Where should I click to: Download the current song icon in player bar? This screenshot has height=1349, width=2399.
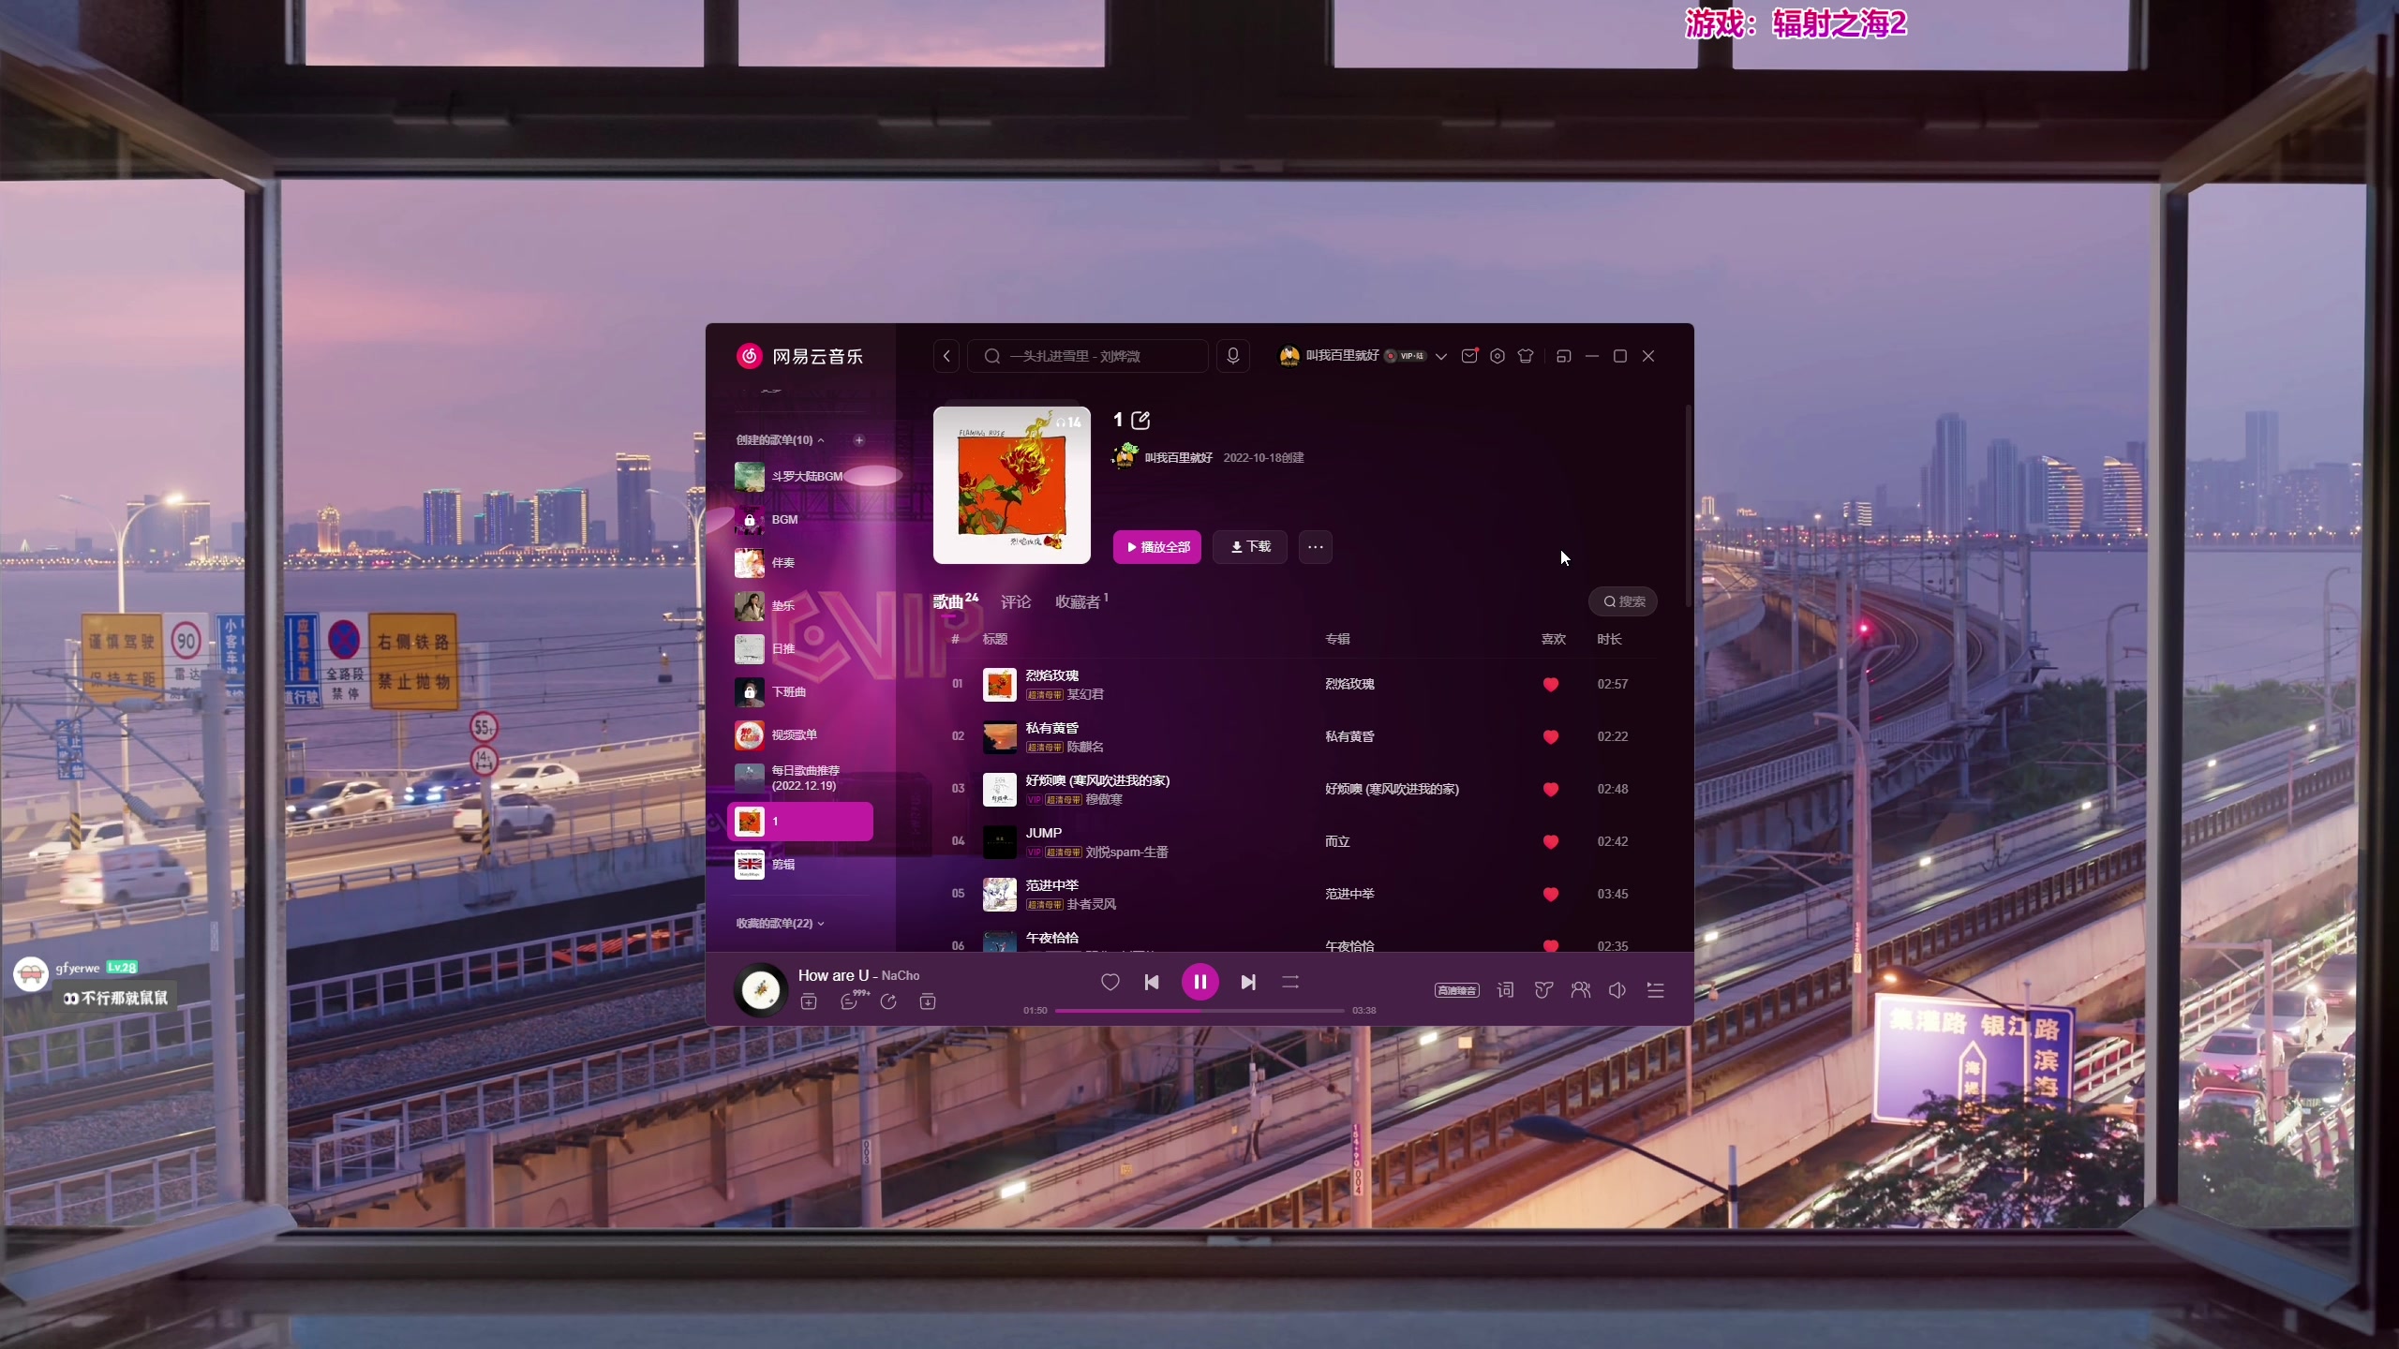pos(928,1001)
